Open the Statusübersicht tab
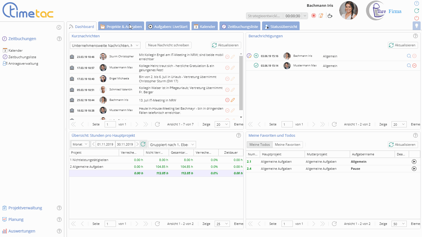422x237 pixels. 281,27
